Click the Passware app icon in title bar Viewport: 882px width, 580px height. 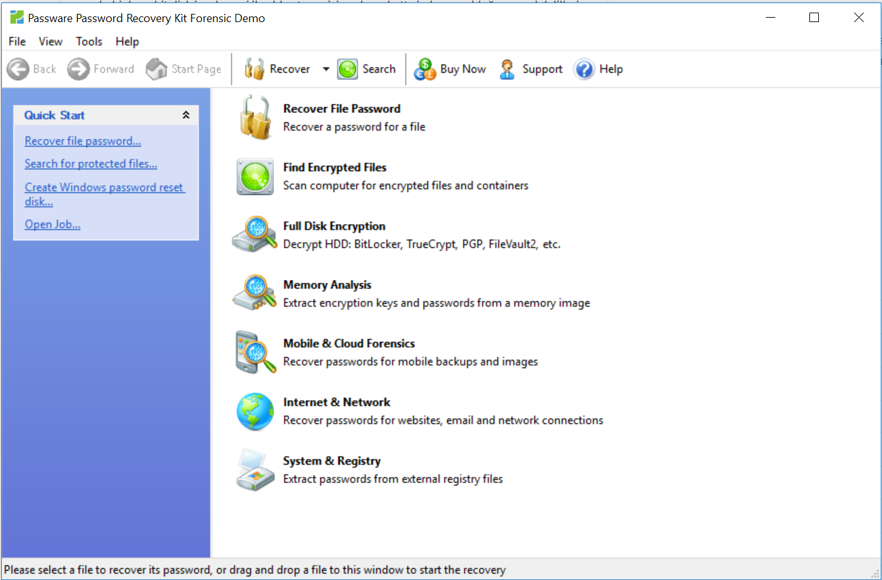click(x=17, y=18)
